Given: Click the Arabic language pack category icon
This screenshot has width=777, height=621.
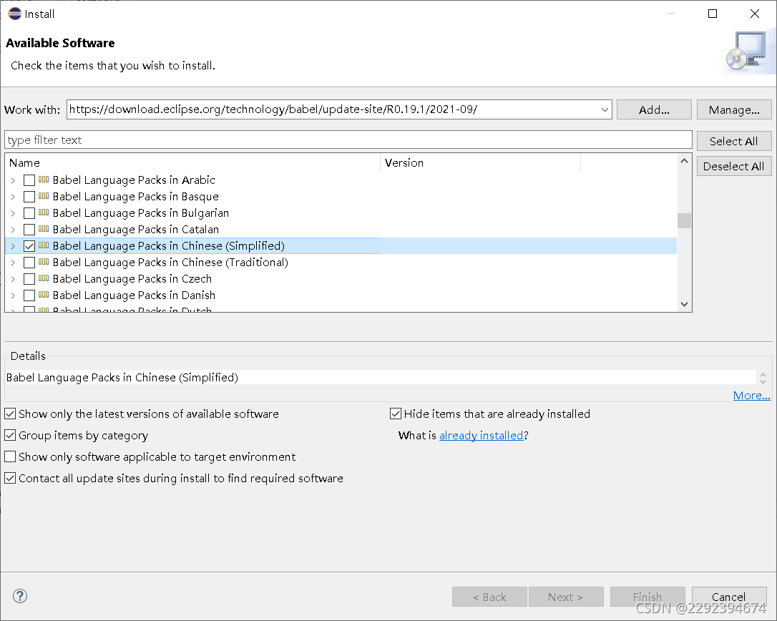Looking at the screenshot, I should [x=44, y=180].
